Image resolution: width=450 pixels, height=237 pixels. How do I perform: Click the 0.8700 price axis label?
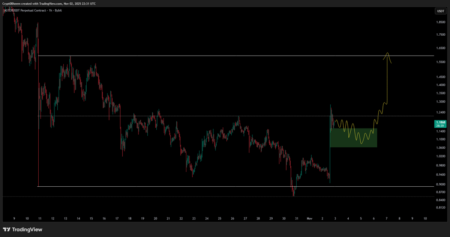pos(441,192)
